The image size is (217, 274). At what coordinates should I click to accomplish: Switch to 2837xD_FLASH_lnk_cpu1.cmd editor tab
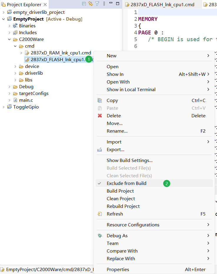pos(162,5)
